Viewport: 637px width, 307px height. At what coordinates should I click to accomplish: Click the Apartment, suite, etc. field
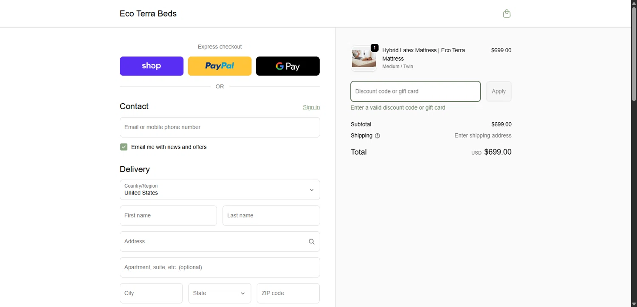220,268
